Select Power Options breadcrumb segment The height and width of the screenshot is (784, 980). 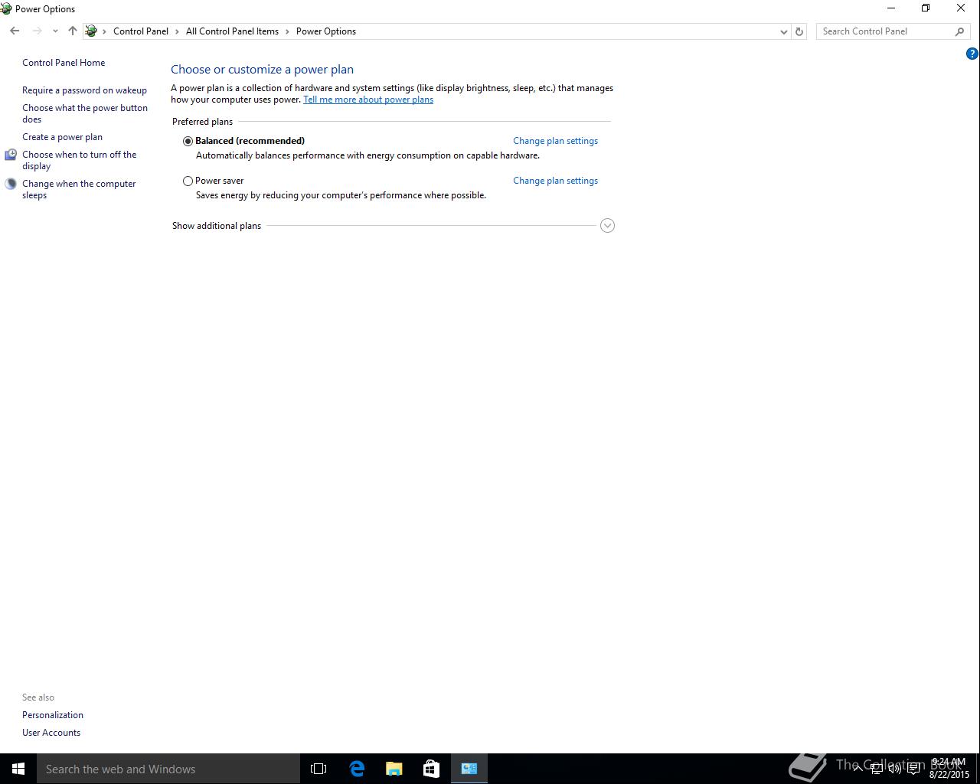pyautogui.click(x=326, y=31)
